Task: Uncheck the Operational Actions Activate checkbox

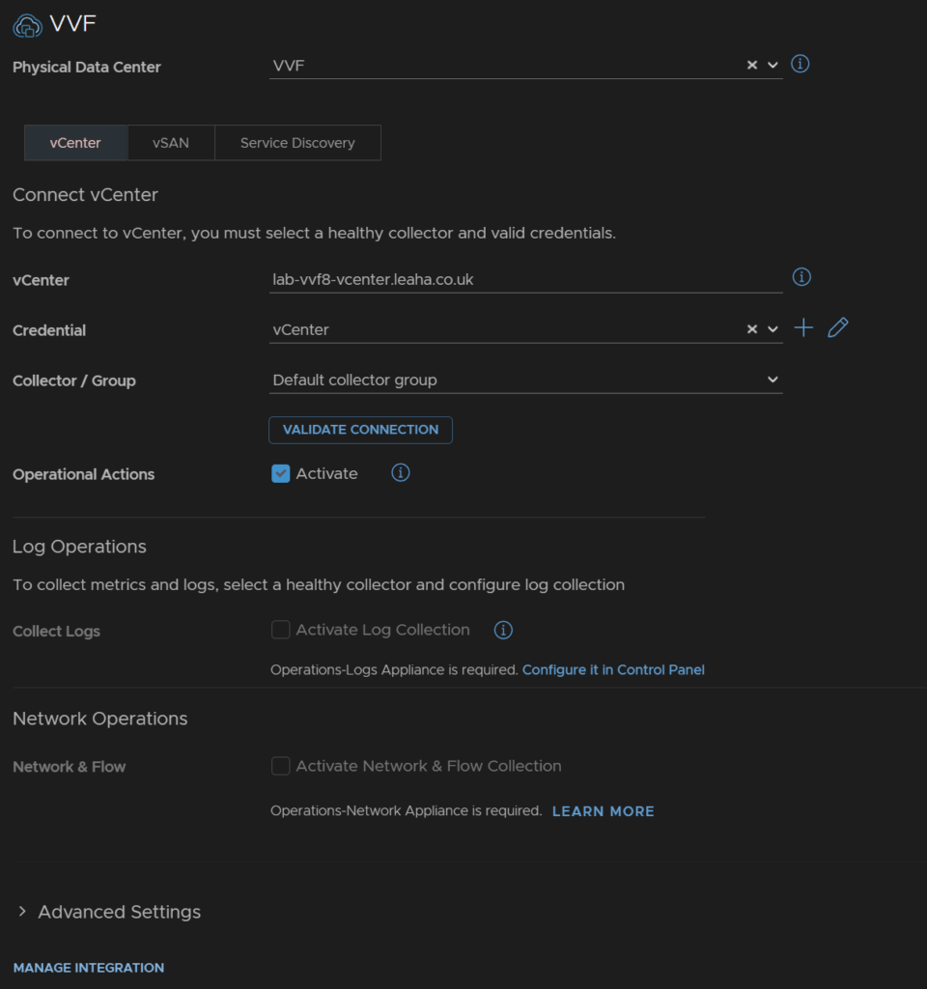Action: (x=281, y=473)
